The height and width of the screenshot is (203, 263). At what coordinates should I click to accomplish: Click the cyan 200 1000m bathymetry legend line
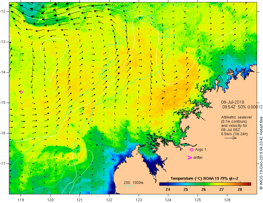[129, 186]
